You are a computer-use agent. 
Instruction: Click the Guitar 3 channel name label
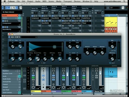[76, 91]
